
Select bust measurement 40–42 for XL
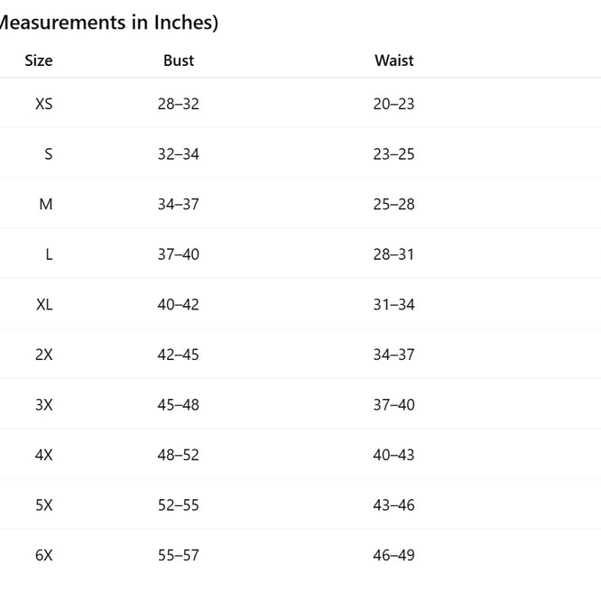pyautogui.click(x=179, y=305)
